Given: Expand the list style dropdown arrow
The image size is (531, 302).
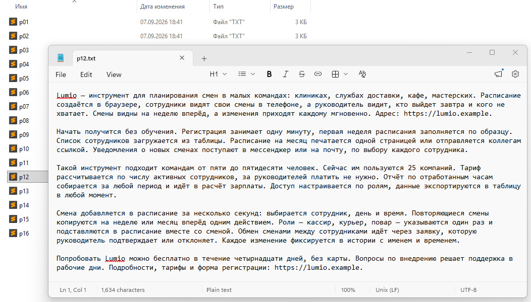Looking at the screenshot, I should pos(253,74).
